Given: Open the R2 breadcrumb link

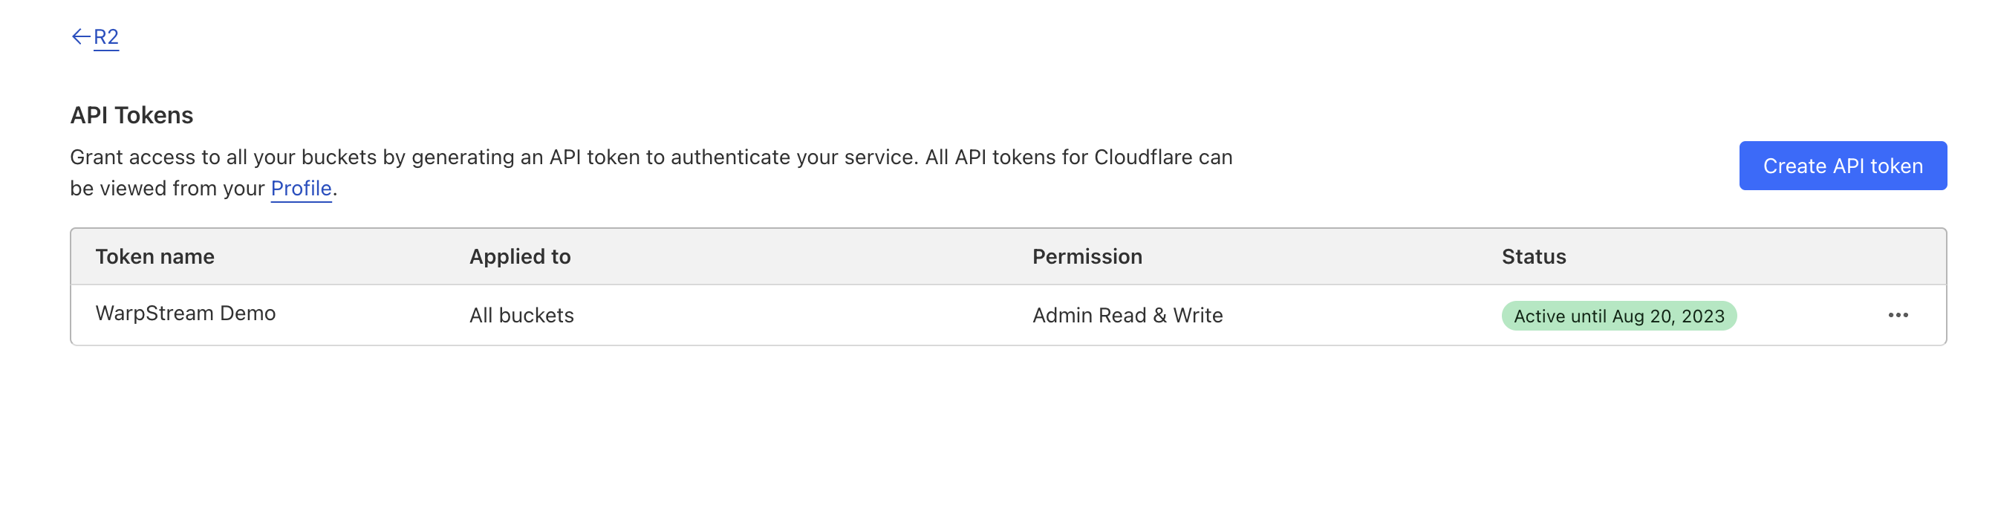Looking at the screenshot, I should click(x=106, y=36).
